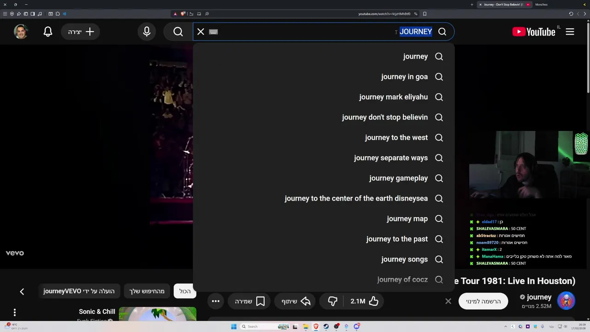Click the Sonic & Chill video title
Viewport: 590px width, 332px height.
coord(97,311)
